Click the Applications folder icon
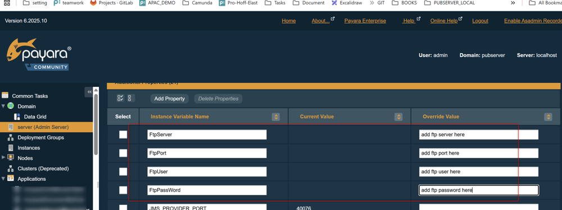This screenshot has width=562, height=210. point(11,179)
